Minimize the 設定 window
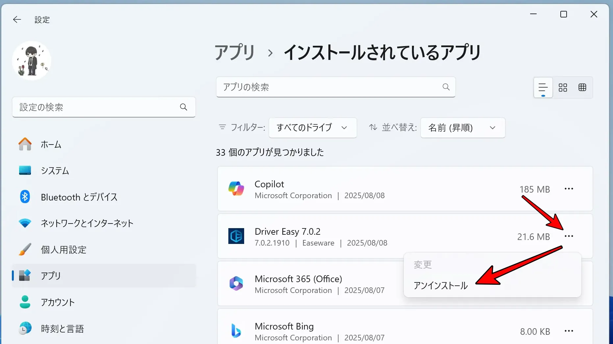613x344 pixels. click(533, 14)
